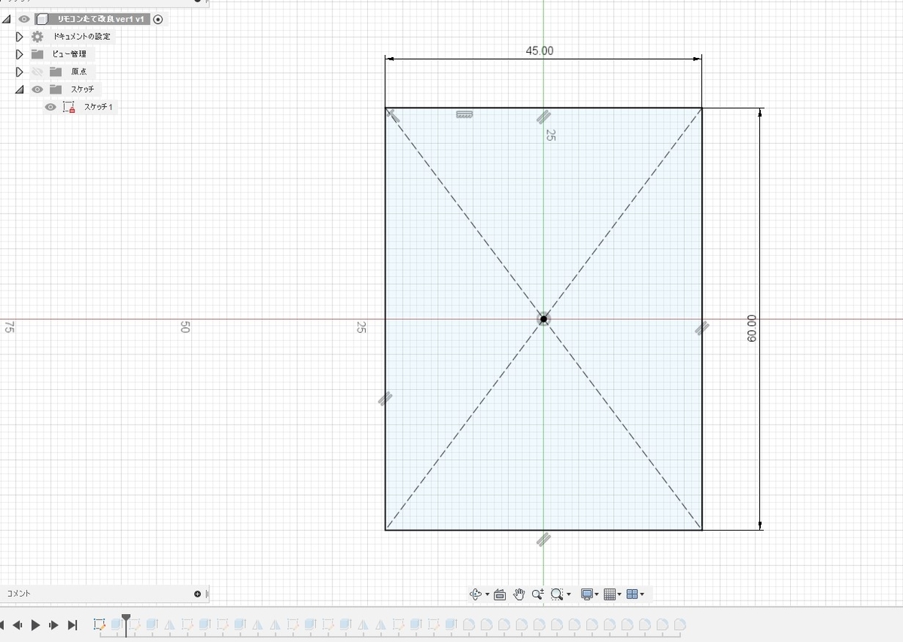Select the 原点 tree item label

pos(79,72)
